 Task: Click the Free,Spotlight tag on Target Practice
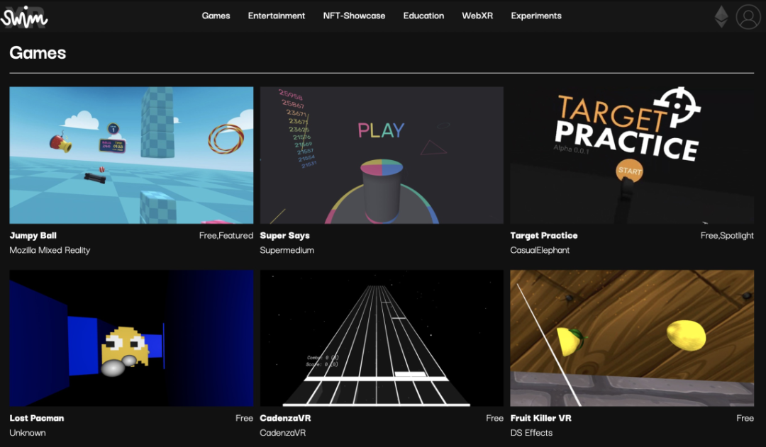pos(727,235)
